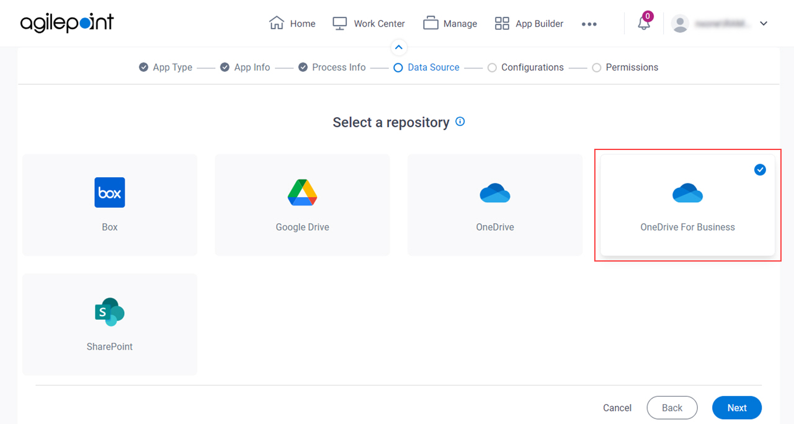Click the Work Center monitor icon
The width and height of the screenshot is (794, 424).
[x=339, y=24]
